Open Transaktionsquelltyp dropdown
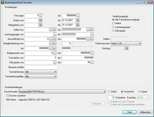154x117 pixels. [41, 77]
